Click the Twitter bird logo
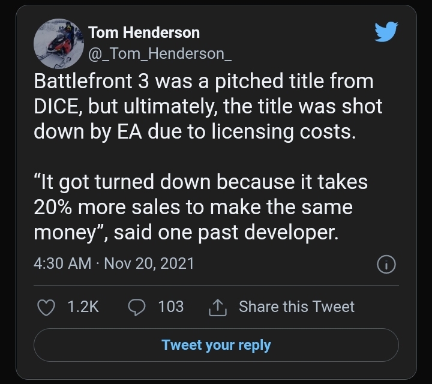Screen dimensions: 432x384 click(x=386, y=32)
